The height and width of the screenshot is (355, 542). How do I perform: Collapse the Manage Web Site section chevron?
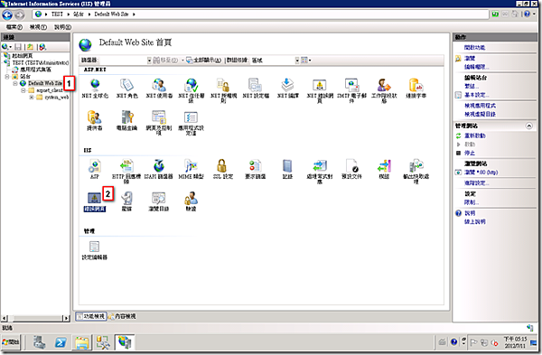528,126
